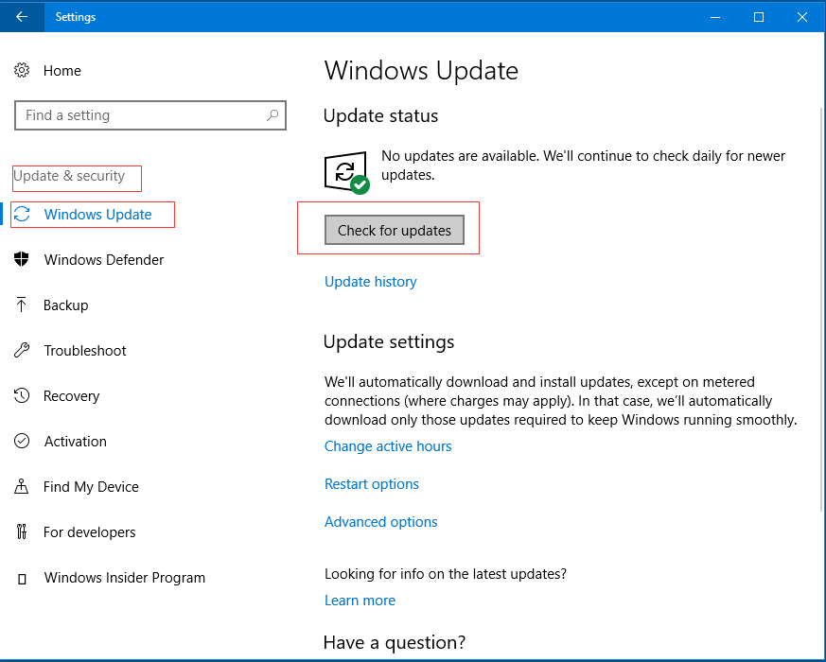Click the Windows Insider Program icon
The height and width of the screenshot is (662, 826).
tap(22, 580)
